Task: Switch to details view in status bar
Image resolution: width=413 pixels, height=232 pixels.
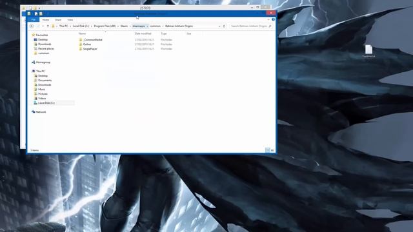Action: pyautogui.click(x=268, y=150)
